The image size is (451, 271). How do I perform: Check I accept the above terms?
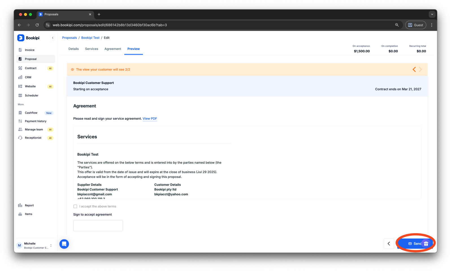[75, 206]
